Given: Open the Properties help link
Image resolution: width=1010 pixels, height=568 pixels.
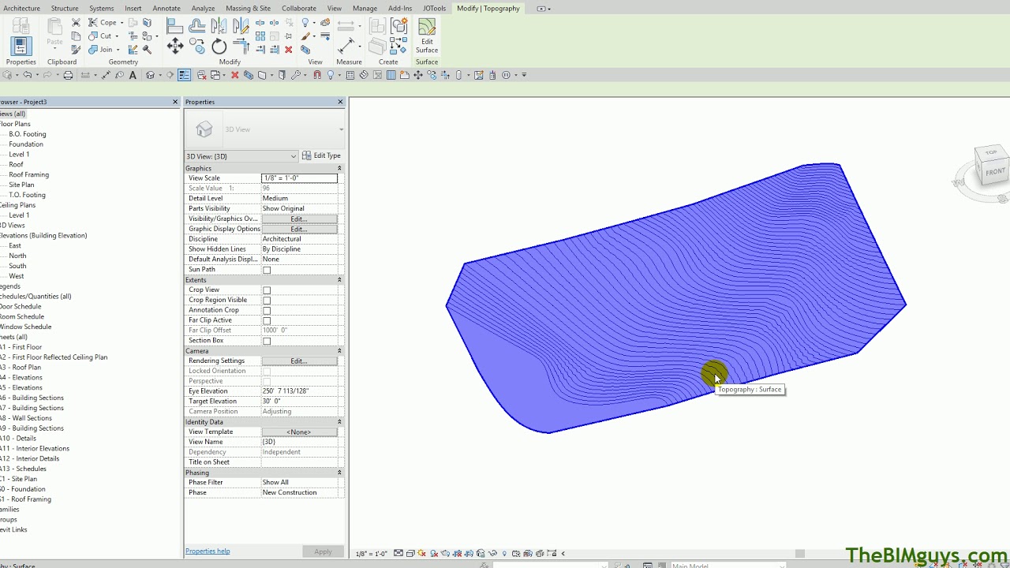Looking at the screenshot, I should coord(208,551).
